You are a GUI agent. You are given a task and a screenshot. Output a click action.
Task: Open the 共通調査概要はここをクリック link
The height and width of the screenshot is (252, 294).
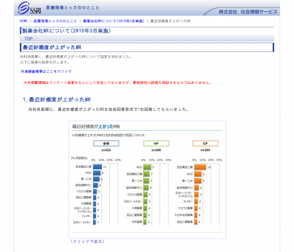46,71
